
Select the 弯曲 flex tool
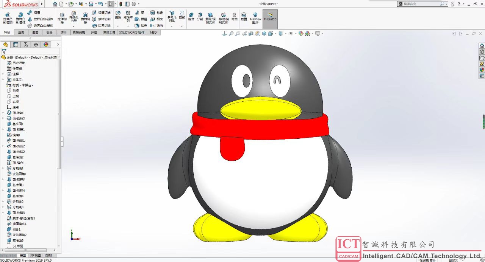coord(235,16)
